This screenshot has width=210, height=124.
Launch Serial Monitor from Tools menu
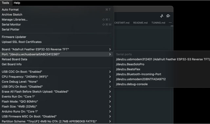[x=57, y=25]
